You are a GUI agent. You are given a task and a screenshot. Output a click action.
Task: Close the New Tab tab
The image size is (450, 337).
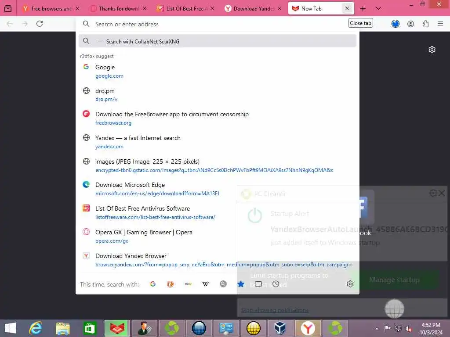[x=347, y=9]
